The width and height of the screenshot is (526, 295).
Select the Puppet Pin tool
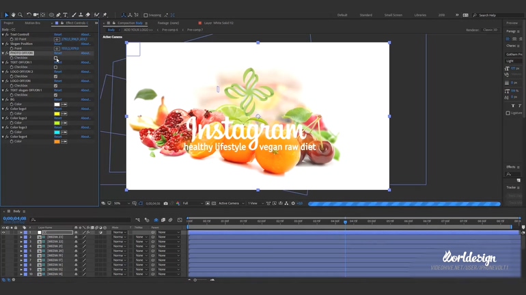pyautogui.click(x=105, y=15)
